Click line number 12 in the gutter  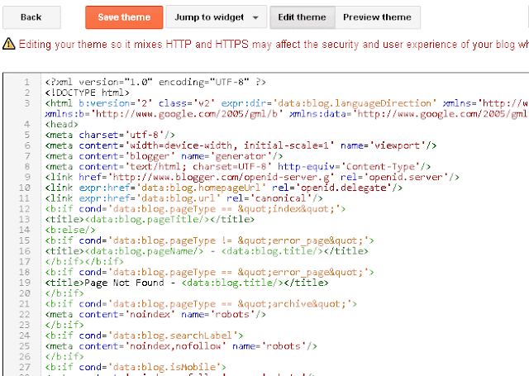click(x=26, y=209)
